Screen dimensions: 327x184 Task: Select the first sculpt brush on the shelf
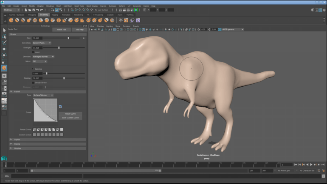pos(11,20)
